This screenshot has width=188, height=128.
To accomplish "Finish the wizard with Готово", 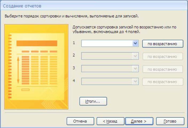I will [170, 121].
